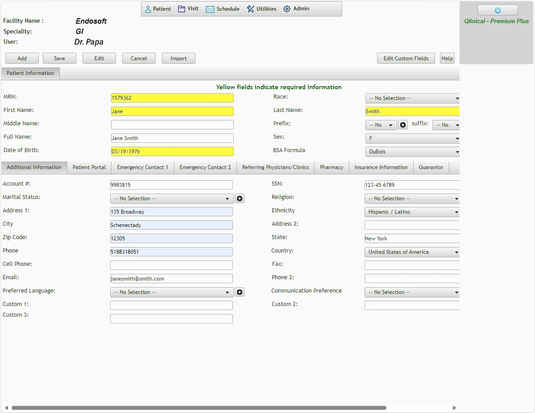
Task: Click the Edit Custom Fields button
Action: click(405, 58)
